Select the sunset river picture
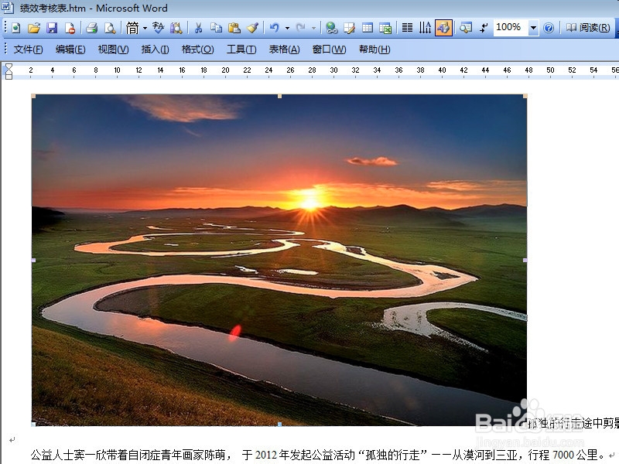 click(x=279, y=260)
